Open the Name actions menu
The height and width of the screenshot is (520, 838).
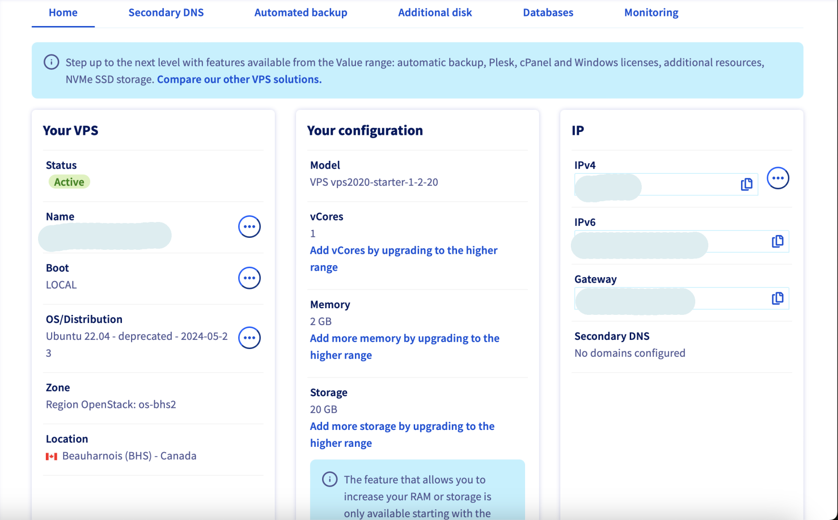pyautogui.click(x=249, y=227)
